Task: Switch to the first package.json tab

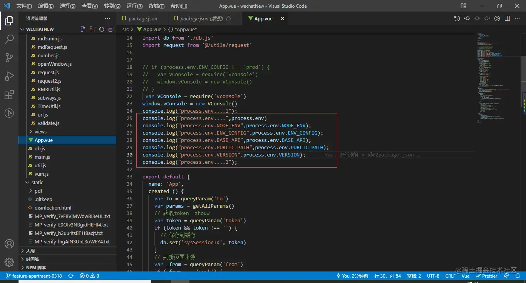Action: pos(142,18)
